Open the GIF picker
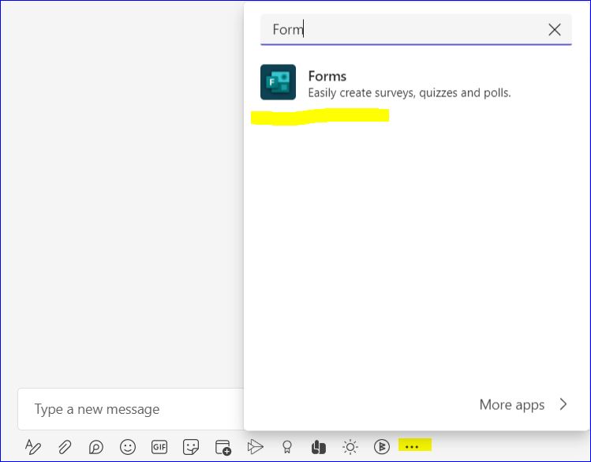Image resolution: width=591 pixels, height=462 pixels. (159, 447)
